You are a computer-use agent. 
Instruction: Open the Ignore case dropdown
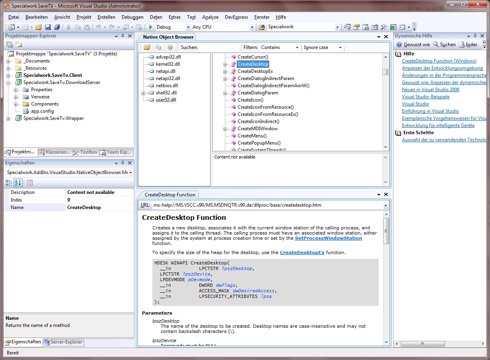click(340, 47)
